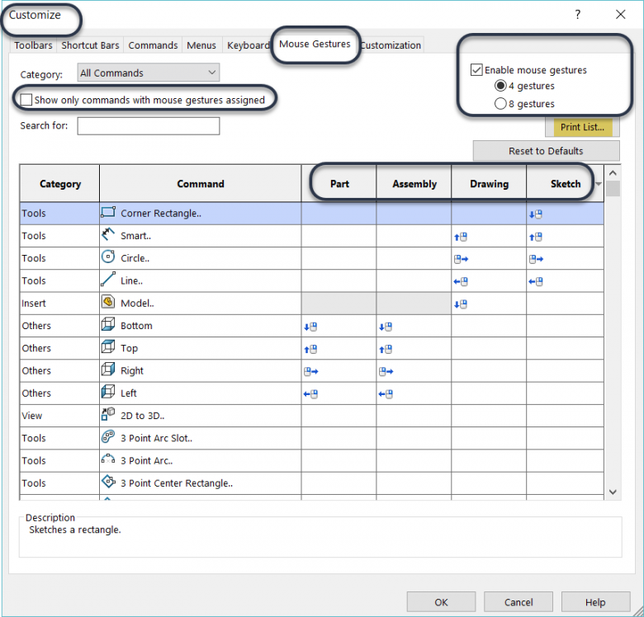This screenshot has width=644, height=617.
Task: Click the Line command icon
Action: click(108, 280)
